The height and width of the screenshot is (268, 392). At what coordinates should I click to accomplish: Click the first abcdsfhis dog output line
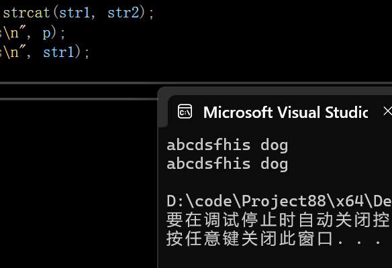pyautogui.click(x=228, y=145)
